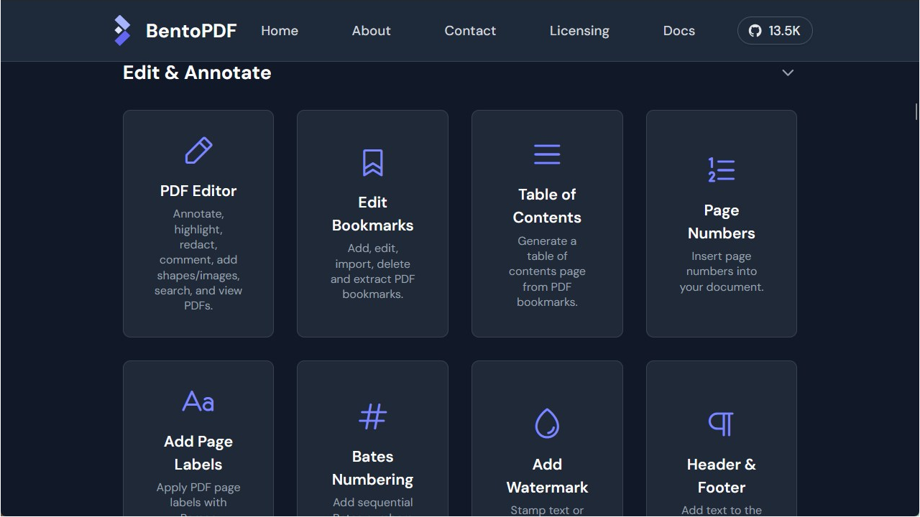
Task: Click the pencil icon on PDF Editor card
Action: [x=198, y=151]
